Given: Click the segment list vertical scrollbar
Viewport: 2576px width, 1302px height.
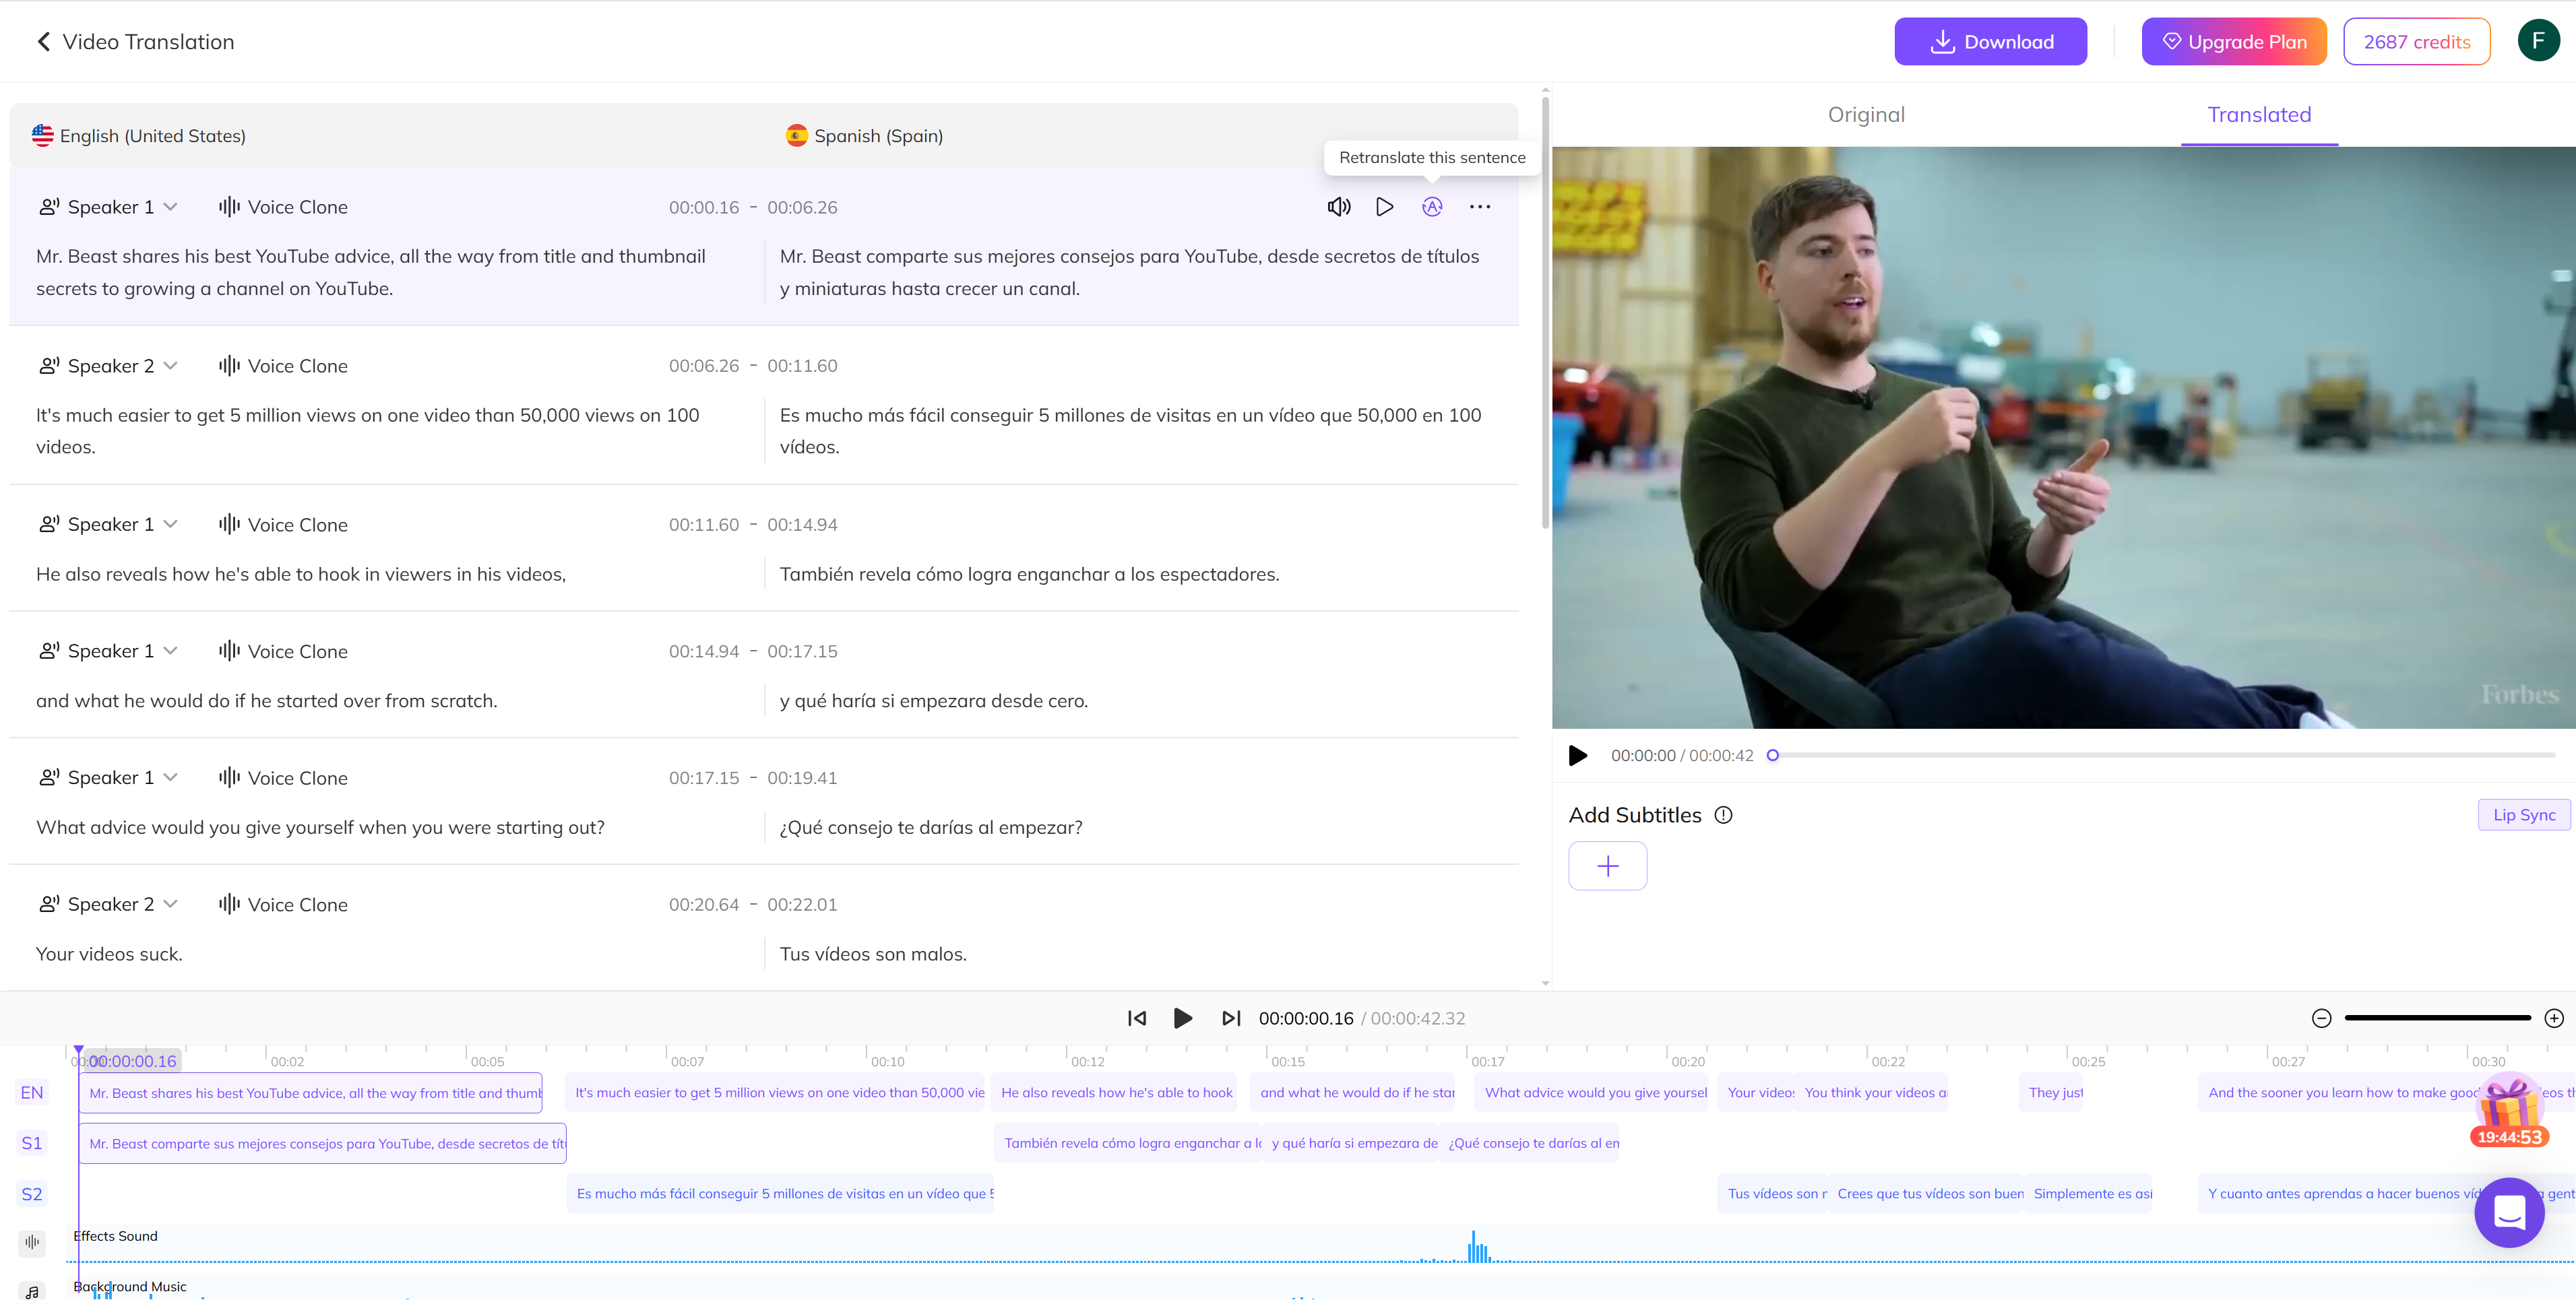Looking at the screenshot, I should click(x=1545, y=312).
